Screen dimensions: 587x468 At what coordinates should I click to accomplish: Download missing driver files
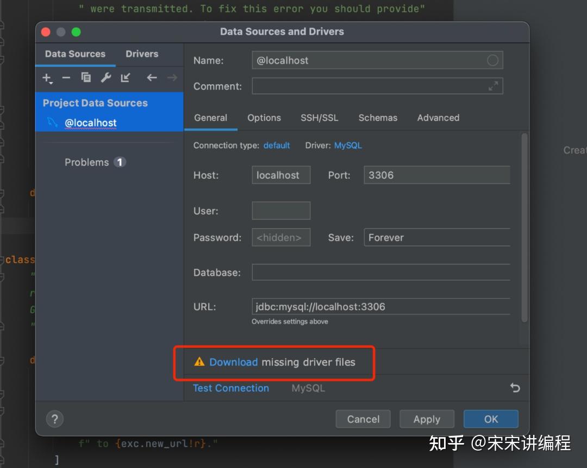(233, 362)
